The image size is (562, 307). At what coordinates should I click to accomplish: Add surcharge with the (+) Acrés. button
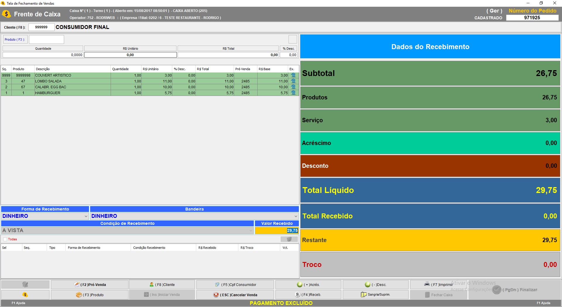(x=308, y=284)
